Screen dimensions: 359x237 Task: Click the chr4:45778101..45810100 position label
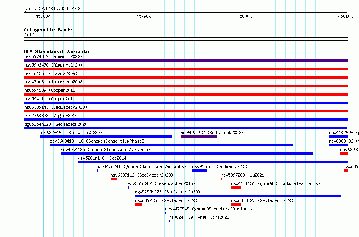coord(52,8)
